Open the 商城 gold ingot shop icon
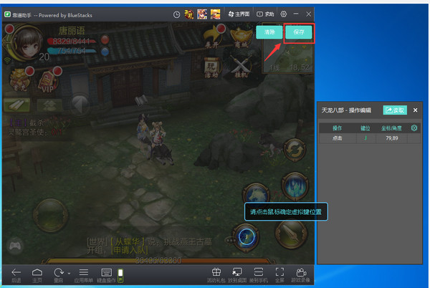Image resolution: width=430 pixels, height=288 pixels. (x=241, y=38)
